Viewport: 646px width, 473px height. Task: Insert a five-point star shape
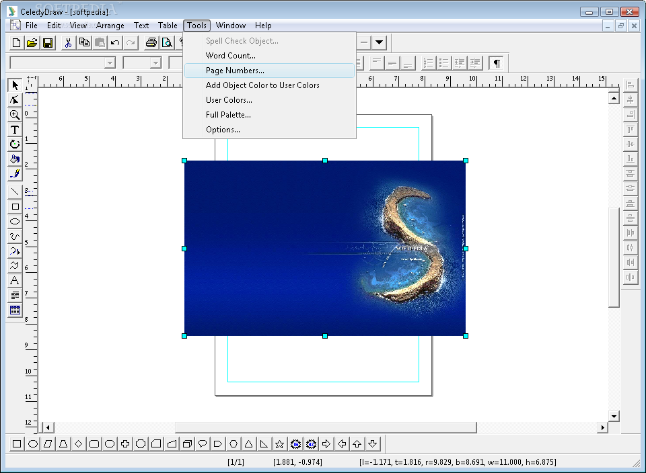click(x=280, y=444)
